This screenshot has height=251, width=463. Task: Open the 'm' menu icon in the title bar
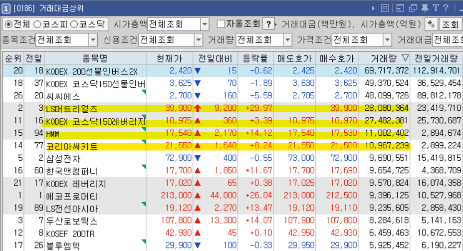385,8
